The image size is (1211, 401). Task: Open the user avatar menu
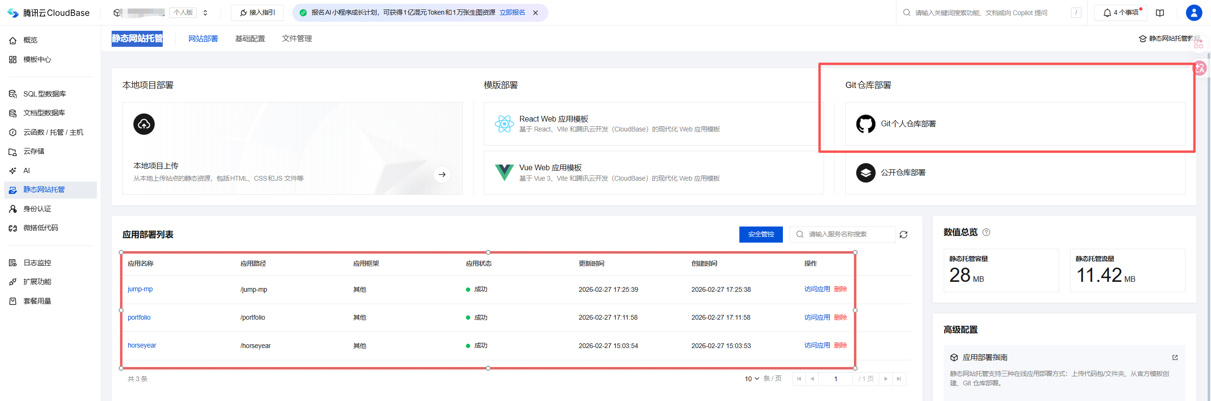(x=1194, y=13)
